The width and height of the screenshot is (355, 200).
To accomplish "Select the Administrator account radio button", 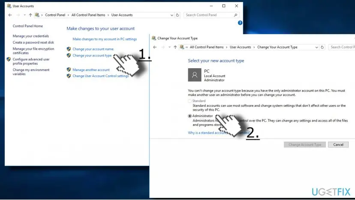I will [x=190, y=116].
